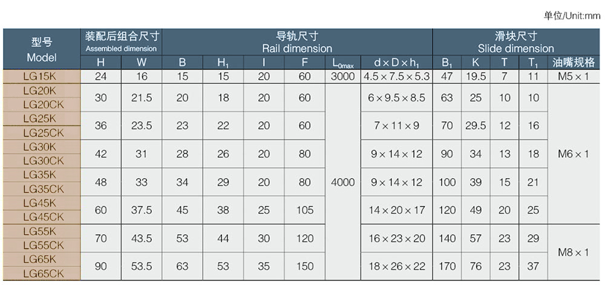Click the 型号 Model header cell
This screenshot has width=605, height=285.
42,50
